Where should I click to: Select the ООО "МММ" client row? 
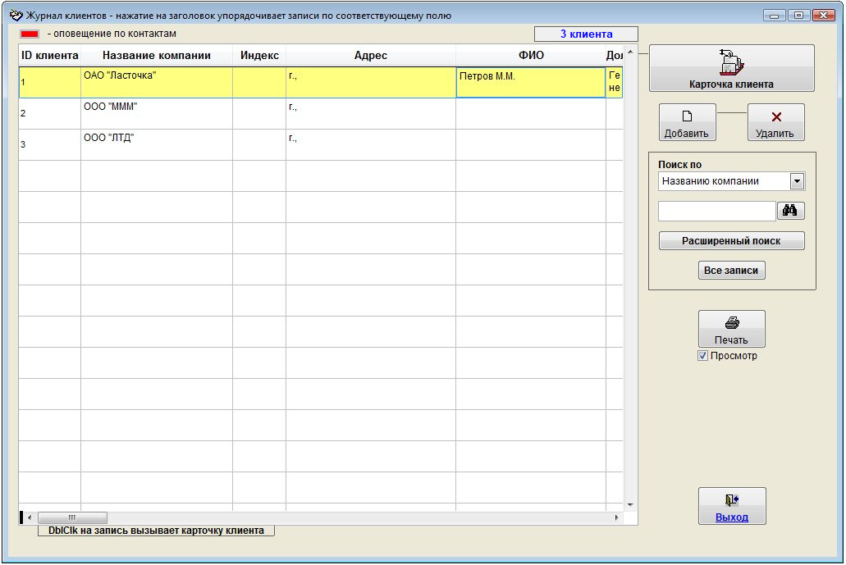click(x=156, y=113)
